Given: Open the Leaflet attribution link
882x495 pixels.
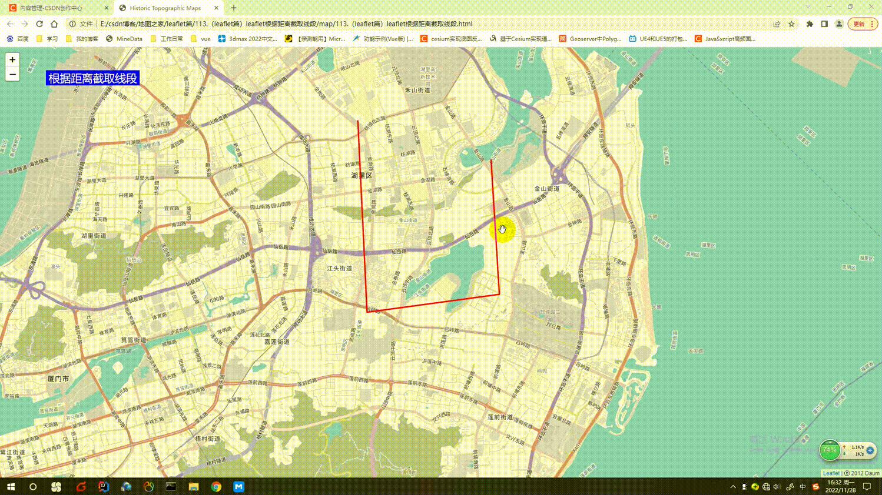Looking at the screenshot, I should click(831, 473).
